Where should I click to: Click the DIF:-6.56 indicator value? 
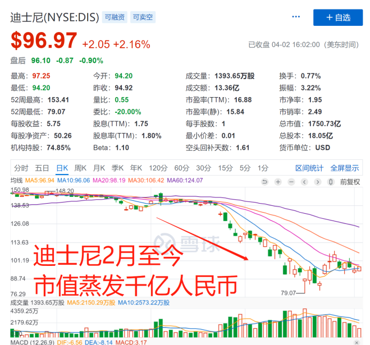(70, 342)
